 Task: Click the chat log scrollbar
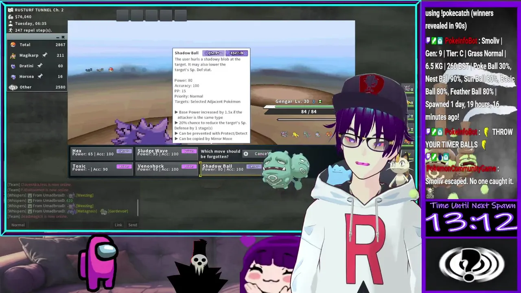(138, 208)
